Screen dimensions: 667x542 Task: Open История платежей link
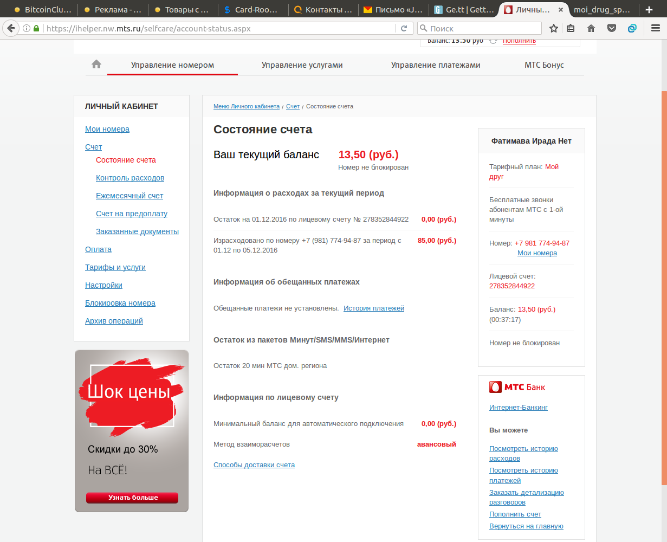(x=374, y=308)
